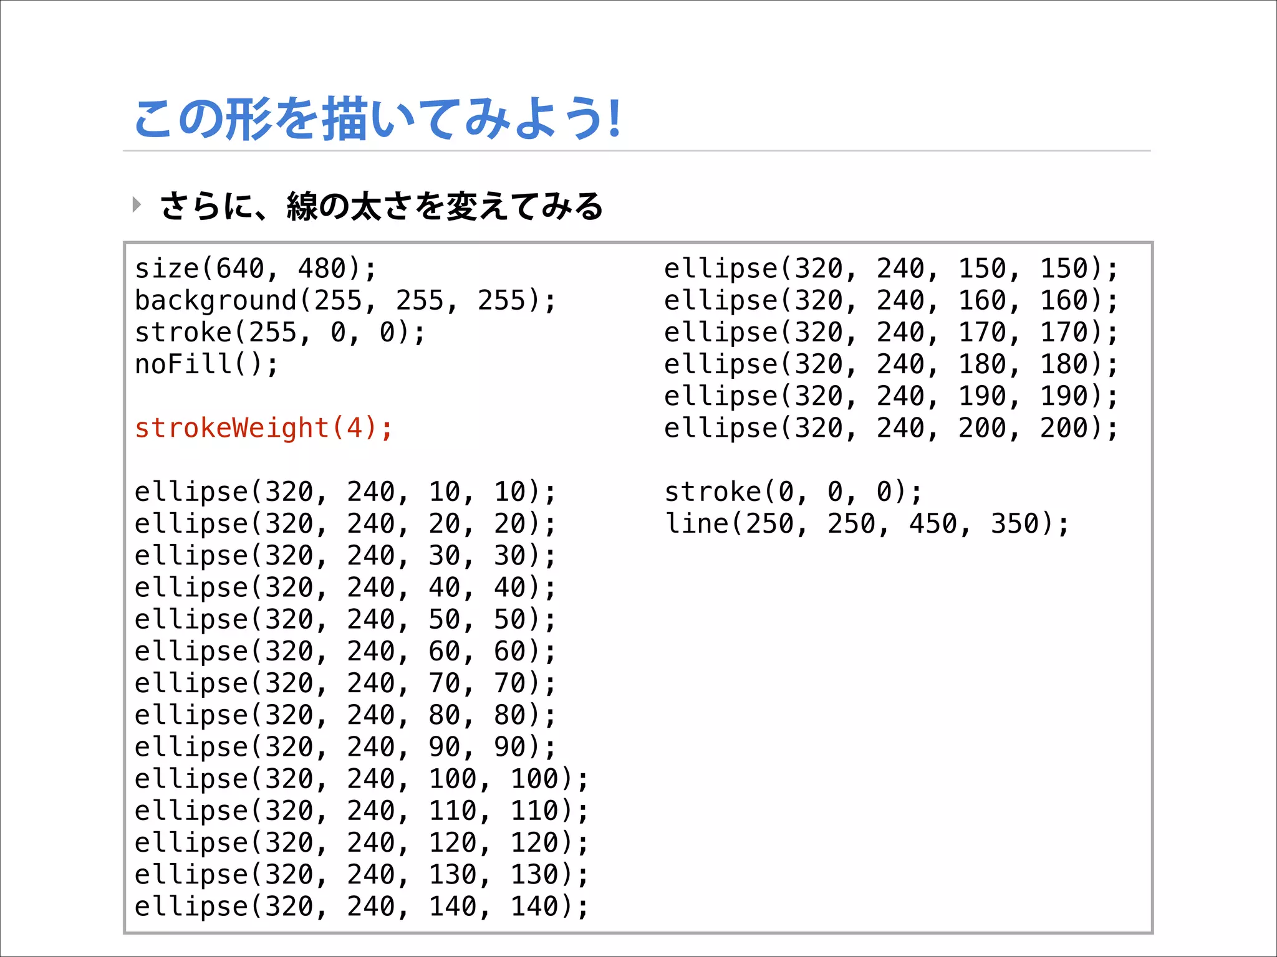1277x957 pixels.
Task: Click the background(255, 255, 255); line
Action: point(345,300)
